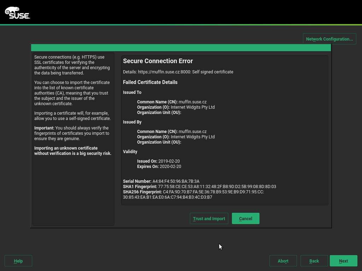Viewport: 362px width, 271px height.
Task: Select the Expires On date 2020-02-20
Action: click(170, 167)
